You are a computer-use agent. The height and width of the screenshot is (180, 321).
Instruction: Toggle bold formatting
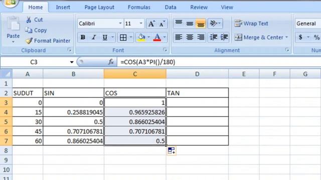tap(83, 37)
